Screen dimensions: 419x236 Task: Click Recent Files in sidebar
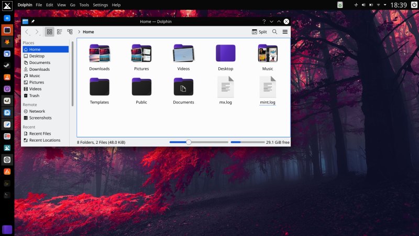click(40, 134)
